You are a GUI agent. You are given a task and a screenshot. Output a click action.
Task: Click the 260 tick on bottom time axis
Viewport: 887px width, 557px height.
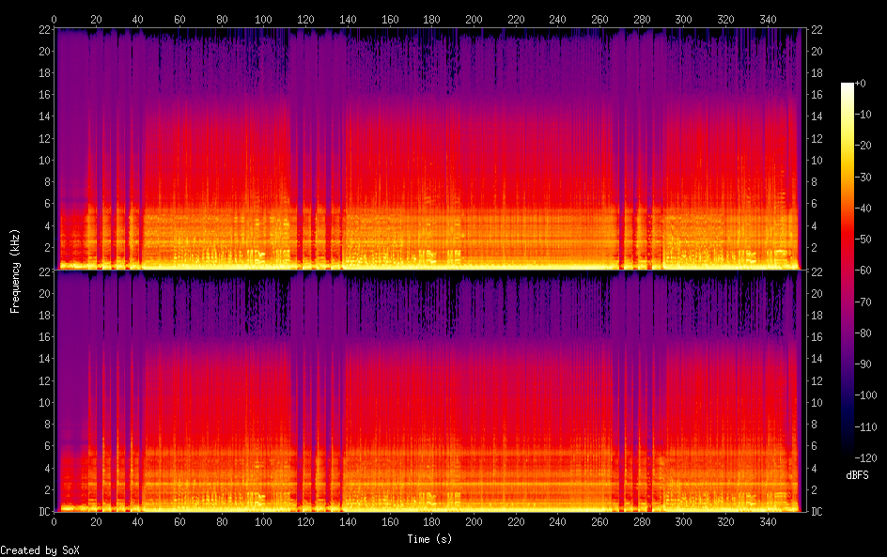coord(599,522)
